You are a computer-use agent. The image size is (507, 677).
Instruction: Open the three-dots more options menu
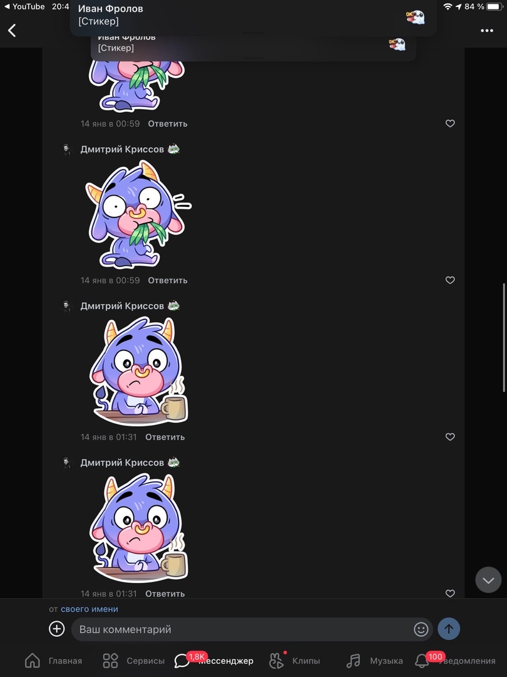(x=487, y=31)
